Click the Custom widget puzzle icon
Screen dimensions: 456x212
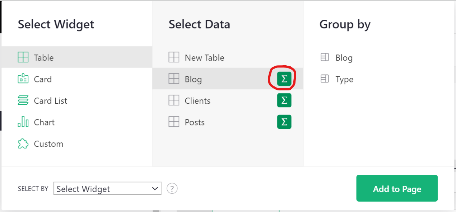(23, 143)
